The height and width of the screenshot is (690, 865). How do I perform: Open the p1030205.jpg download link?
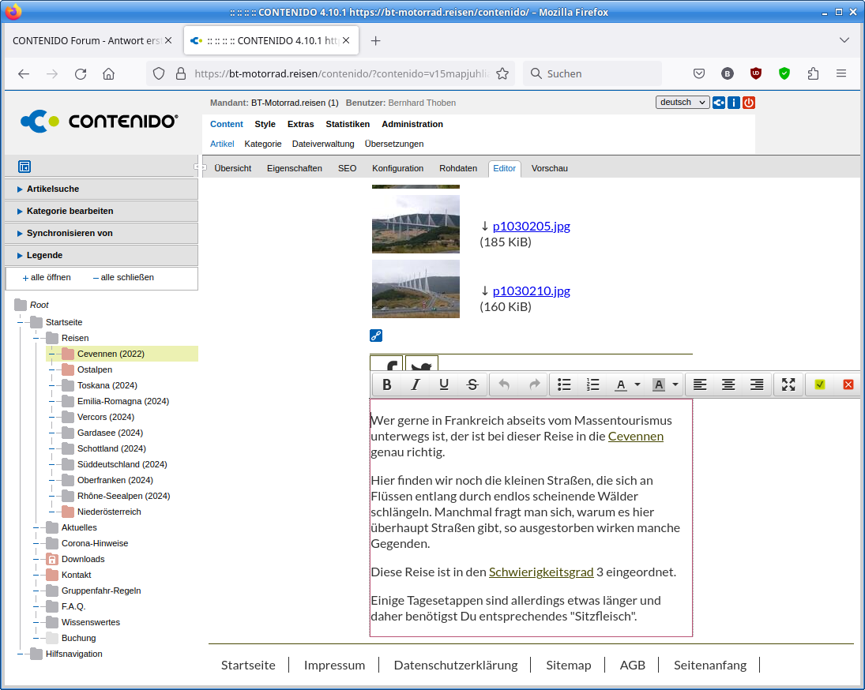click(x=531, y=226)
